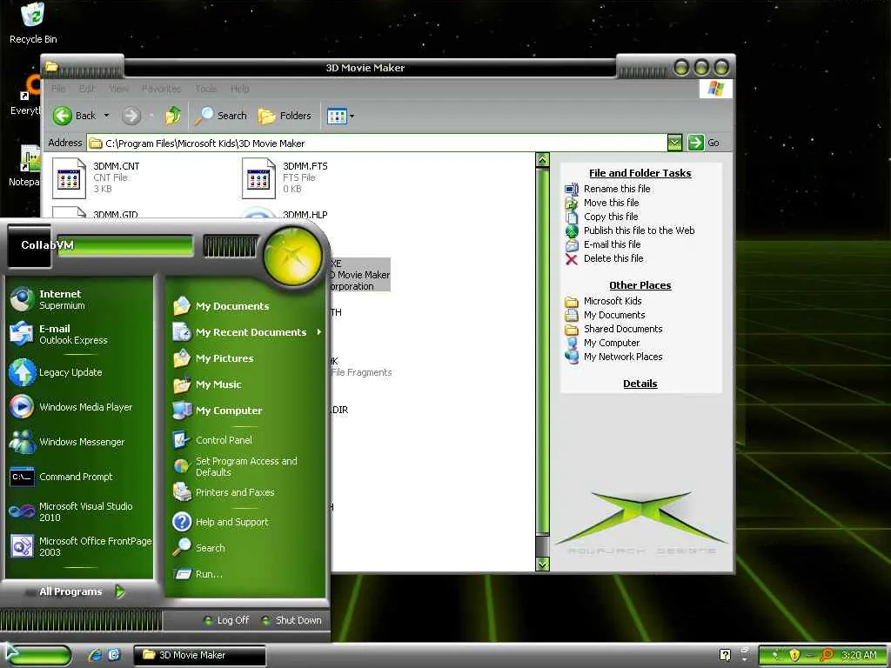
Task: Select the 3DMM.HLP file
Action: pyautogui.click(x=305, y=215)
